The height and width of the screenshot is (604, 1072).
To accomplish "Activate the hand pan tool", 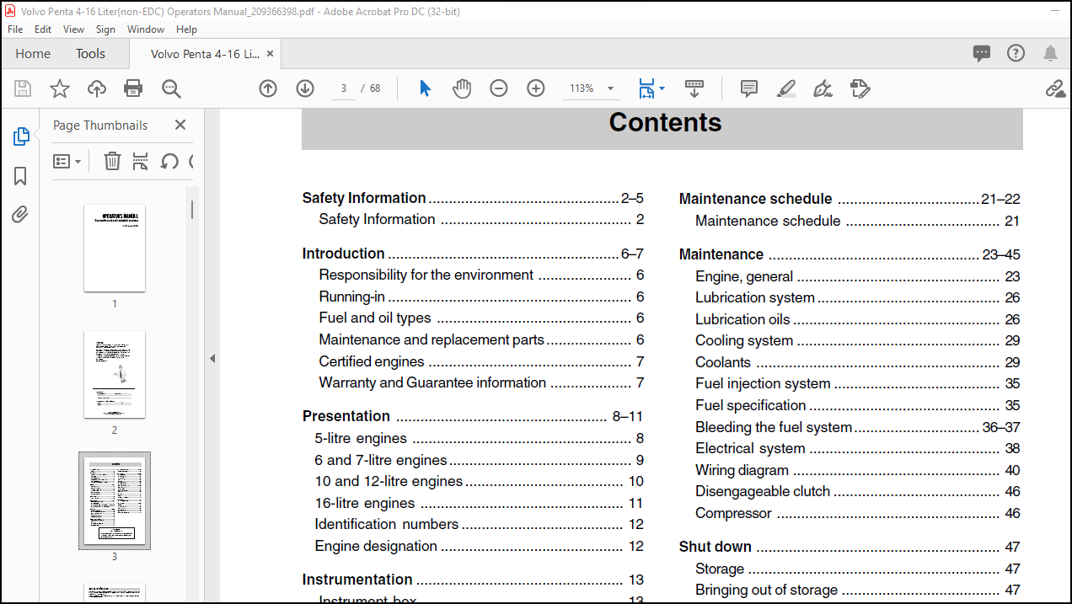I will [x=462, y=88].
